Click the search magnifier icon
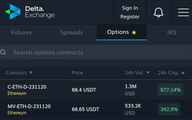This screenshot has height=120, width=192. 3,52
